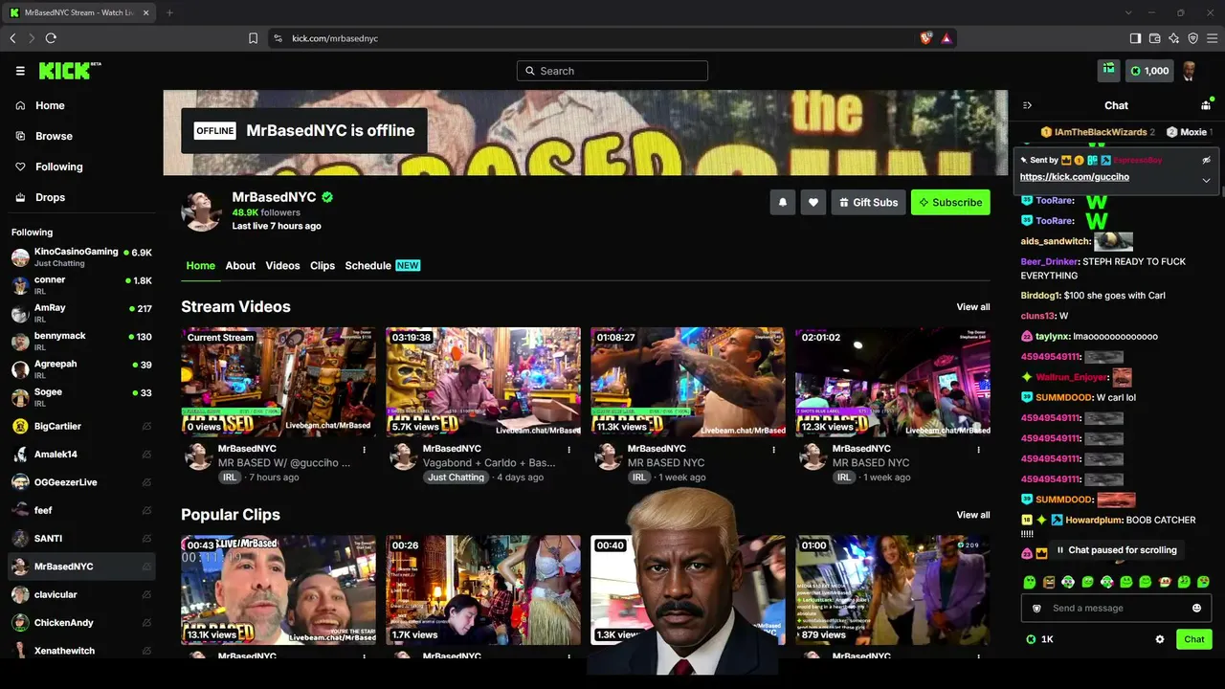Click the Just Chatting category tag
1225x689 pixels.
(x=456, y=477)
